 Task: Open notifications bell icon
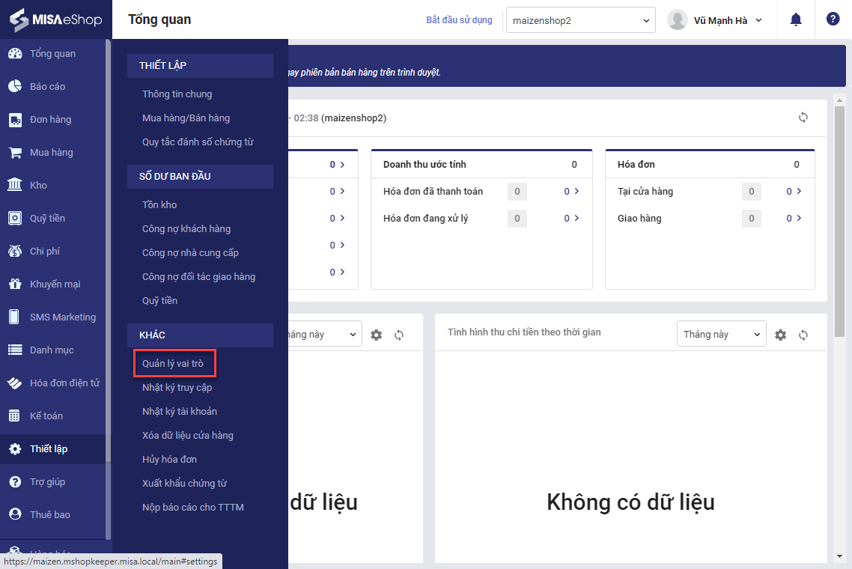tap(796, 20)
